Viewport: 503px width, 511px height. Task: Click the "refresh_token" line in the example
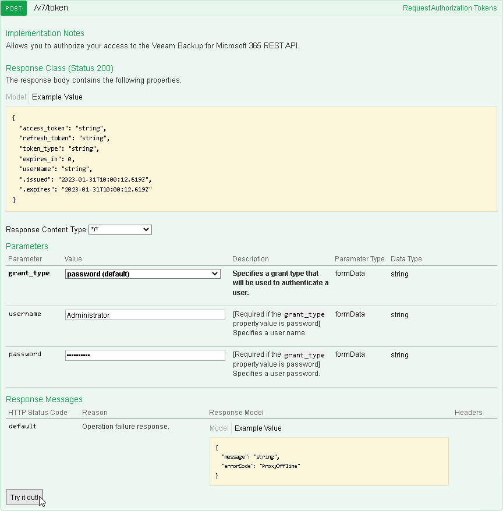[65, 138]
